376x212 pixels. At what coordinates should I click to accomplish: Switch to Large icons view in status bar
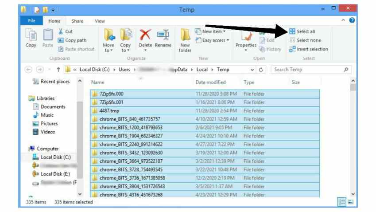pos(350,202)
